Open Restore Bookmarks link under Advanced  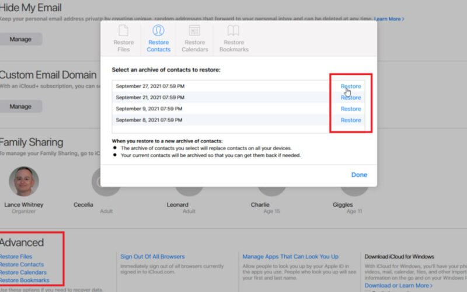pyautogui.click(x=25, y=280)
